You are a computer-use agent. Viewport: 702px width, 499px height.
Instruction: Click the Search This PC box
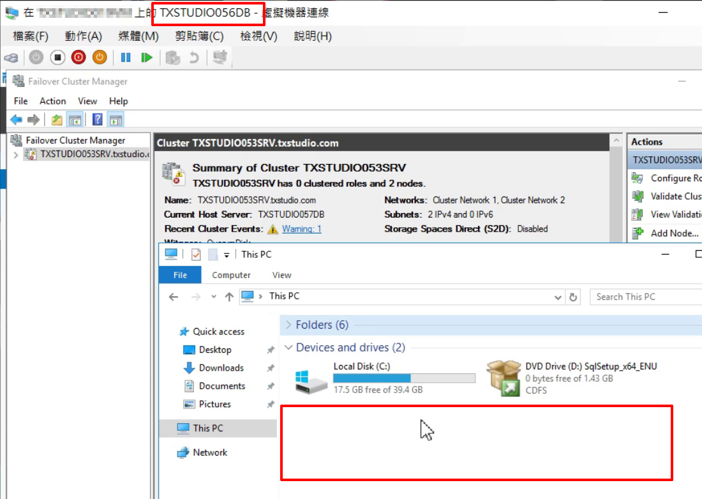(646, 297)
